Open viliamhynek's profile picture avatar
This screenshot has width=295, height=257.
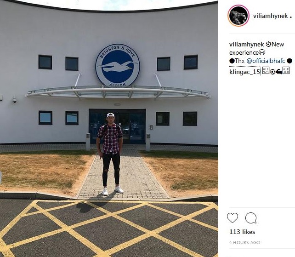[238, 16]
